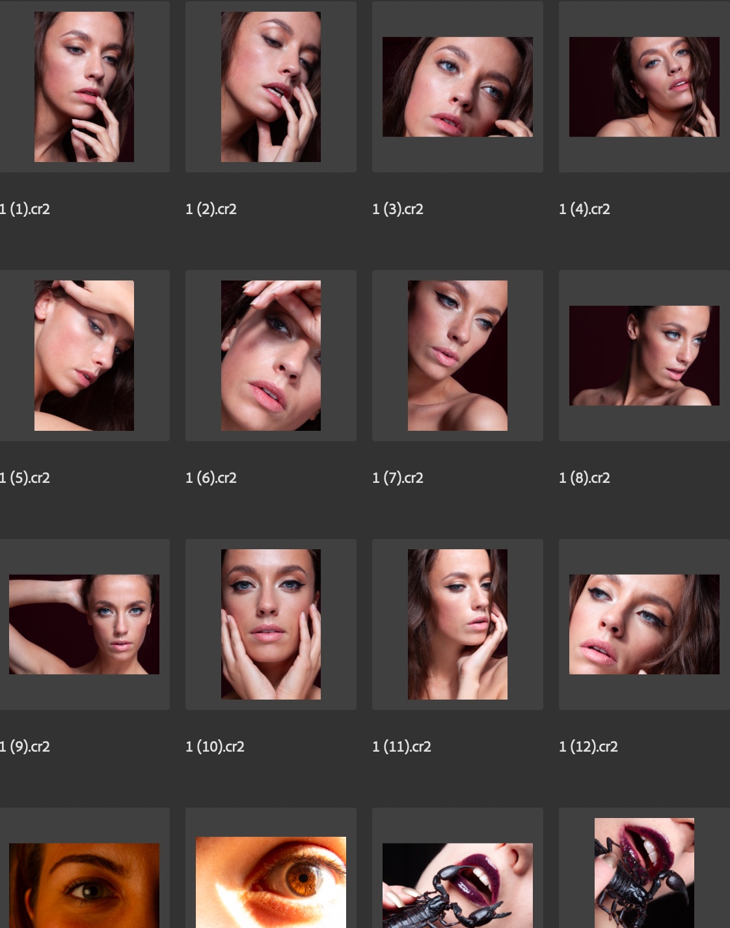Click the file name 1 (7).cr2
The width and height of the screenshot is (730, 928).
398,478
